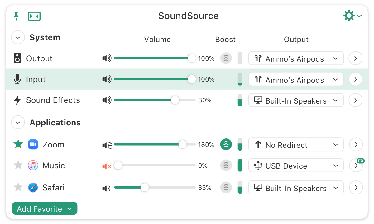Unfavorite Zoom with the green star
The image size is (374, 224).
pyautogui.click(x=18, y=144)
